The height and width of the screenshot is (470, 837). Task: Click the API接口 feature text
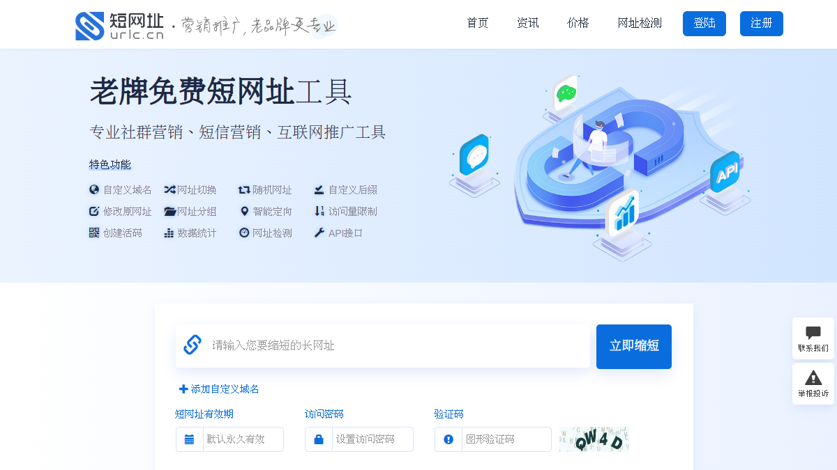click(x=346, y=233)
